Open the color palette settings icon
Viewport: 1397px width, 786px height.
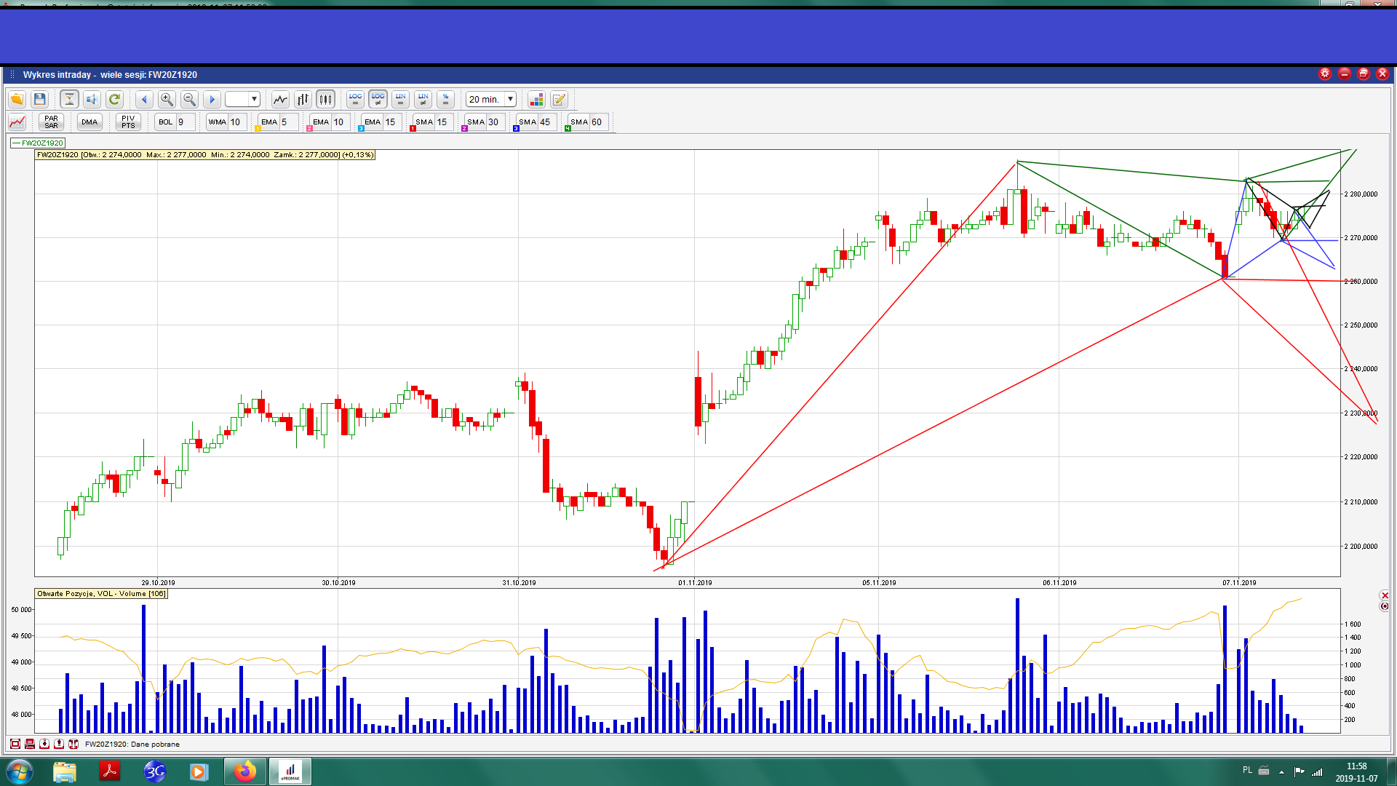(536, 100)
